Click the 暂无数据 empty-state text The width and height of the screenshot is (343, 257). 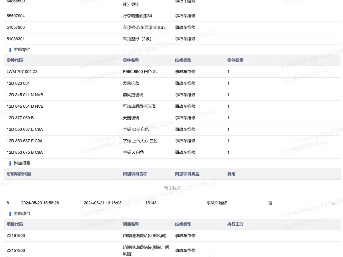pos(172,188)
